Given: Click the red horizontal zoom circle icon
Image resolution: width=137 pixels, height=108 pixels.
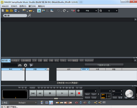Looking at the screenshot, I should click(76, 102).
